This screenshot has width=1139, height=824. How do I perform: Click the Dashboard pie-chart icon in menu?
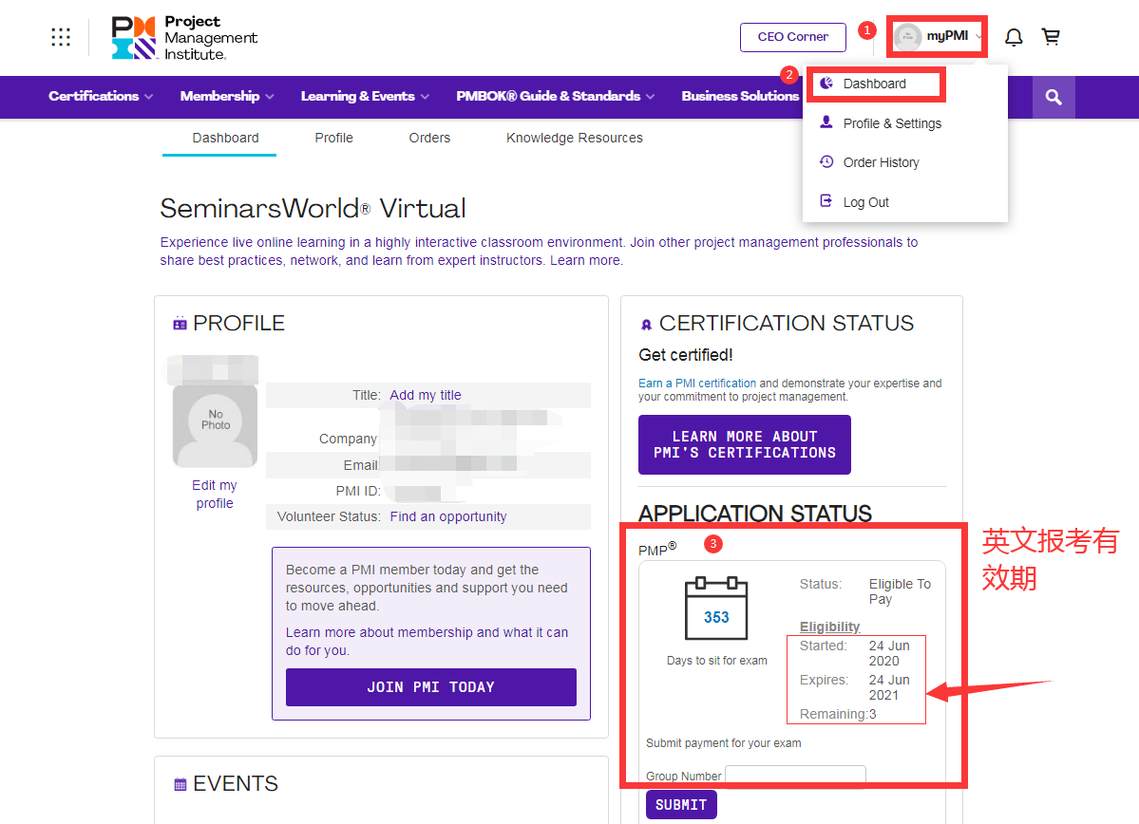pyautogui.click(x=826, y=84)
